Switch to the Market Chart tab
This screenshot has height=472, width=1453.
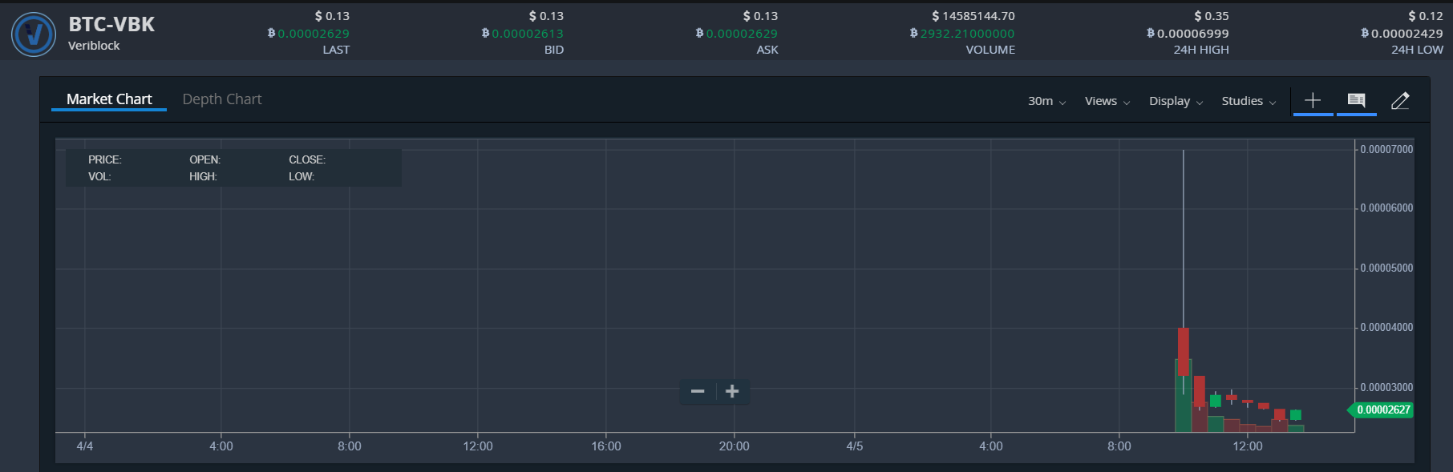[x=109, y=99]
